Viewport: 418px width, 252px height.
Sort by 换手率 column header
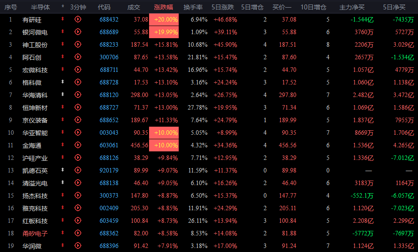click(193, 7)
